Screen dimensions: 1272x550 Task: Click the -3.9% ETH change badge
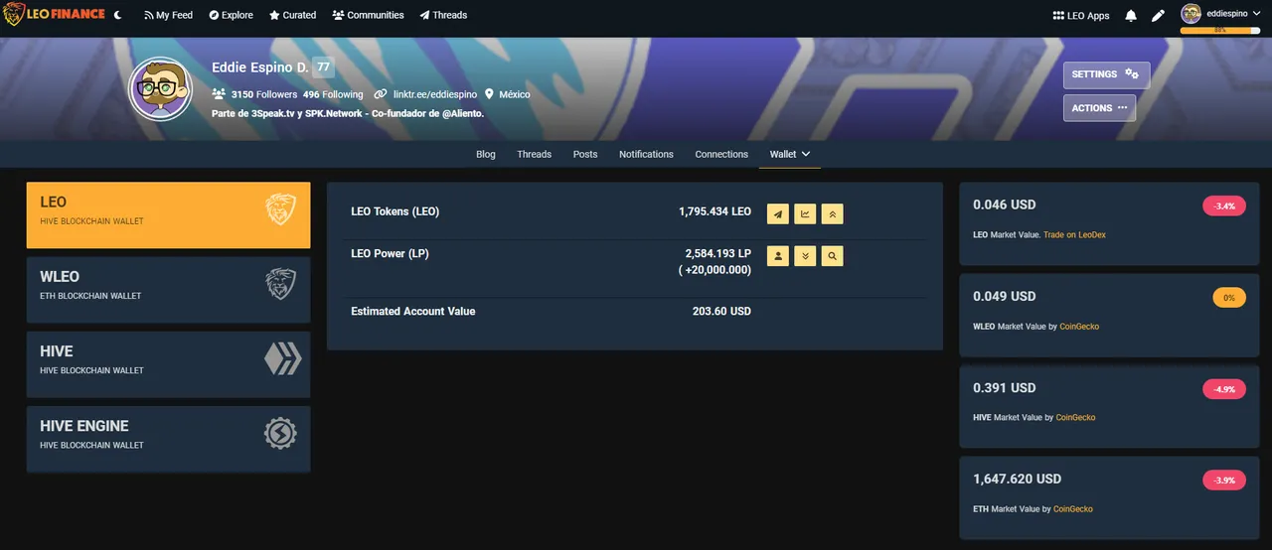tap(1224, 481)
